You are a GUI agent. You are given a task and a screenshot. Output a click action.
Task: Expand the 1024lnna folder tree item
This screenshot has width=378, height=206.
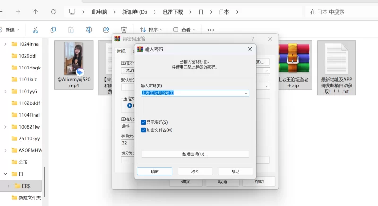(x=5, y=44)
